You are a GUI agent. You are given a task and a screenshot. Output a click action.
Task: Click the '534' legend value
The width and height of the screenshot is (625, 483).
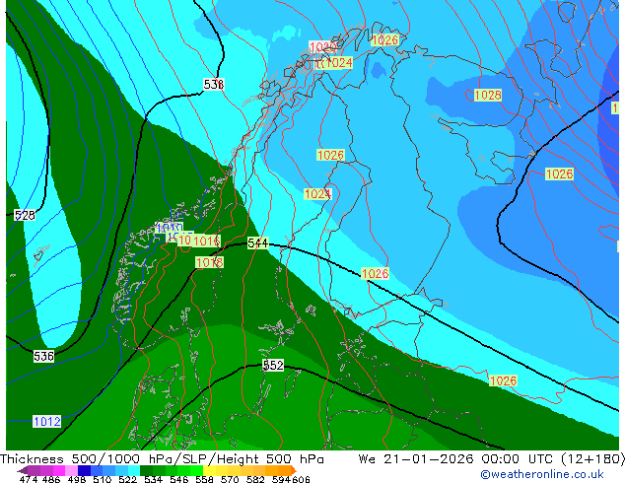[154, 479]
